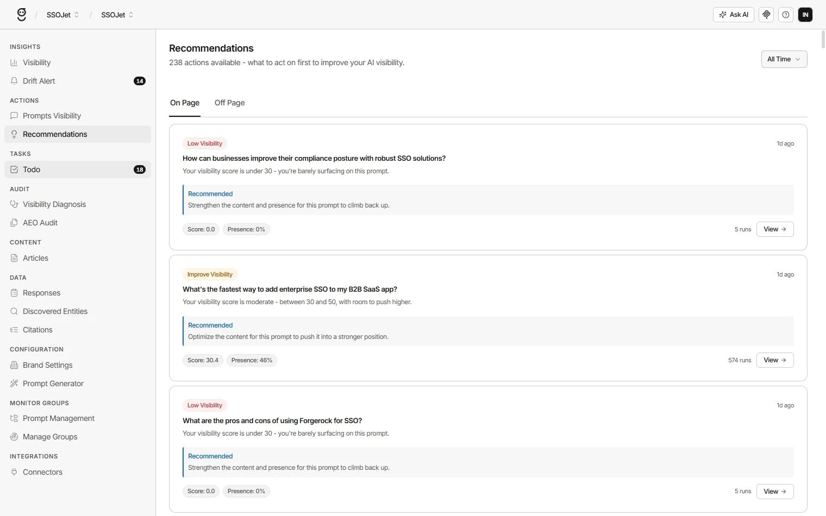
Task: Open the Prompt Generator
Action: [78, 383]
